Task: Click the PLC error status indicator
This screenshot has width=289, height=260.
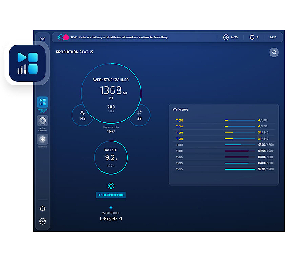Action: 61,37
